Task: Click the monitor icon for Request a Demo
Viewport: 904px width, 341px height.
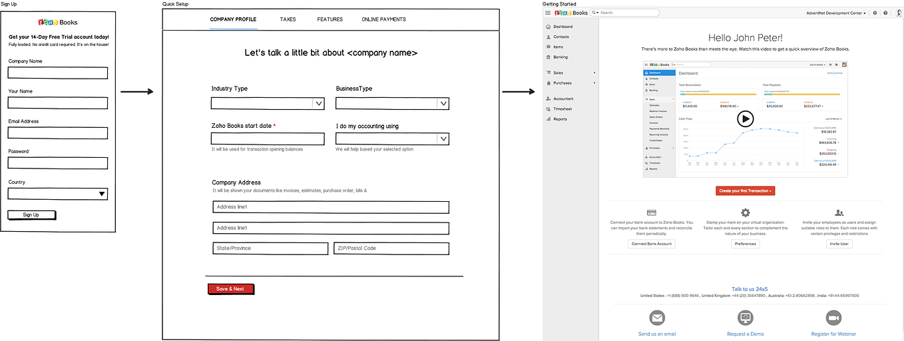Action: point(746,318)
